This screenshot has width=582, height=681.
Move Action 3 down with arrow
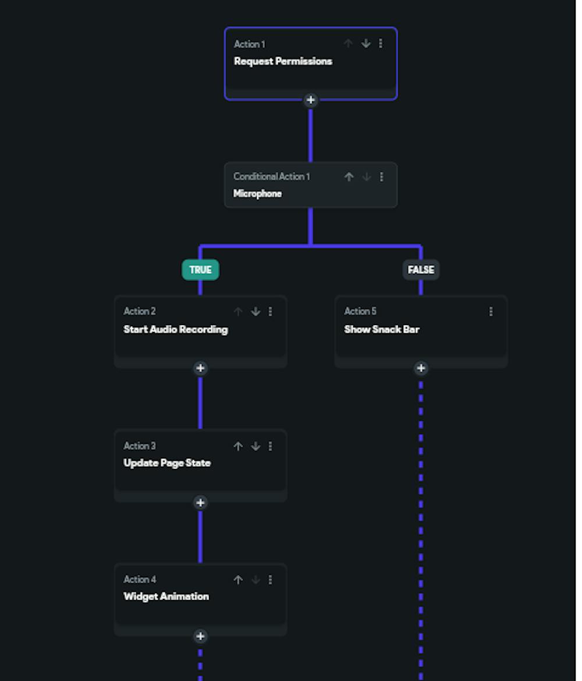pyautogui.click(x=255, y=446)
